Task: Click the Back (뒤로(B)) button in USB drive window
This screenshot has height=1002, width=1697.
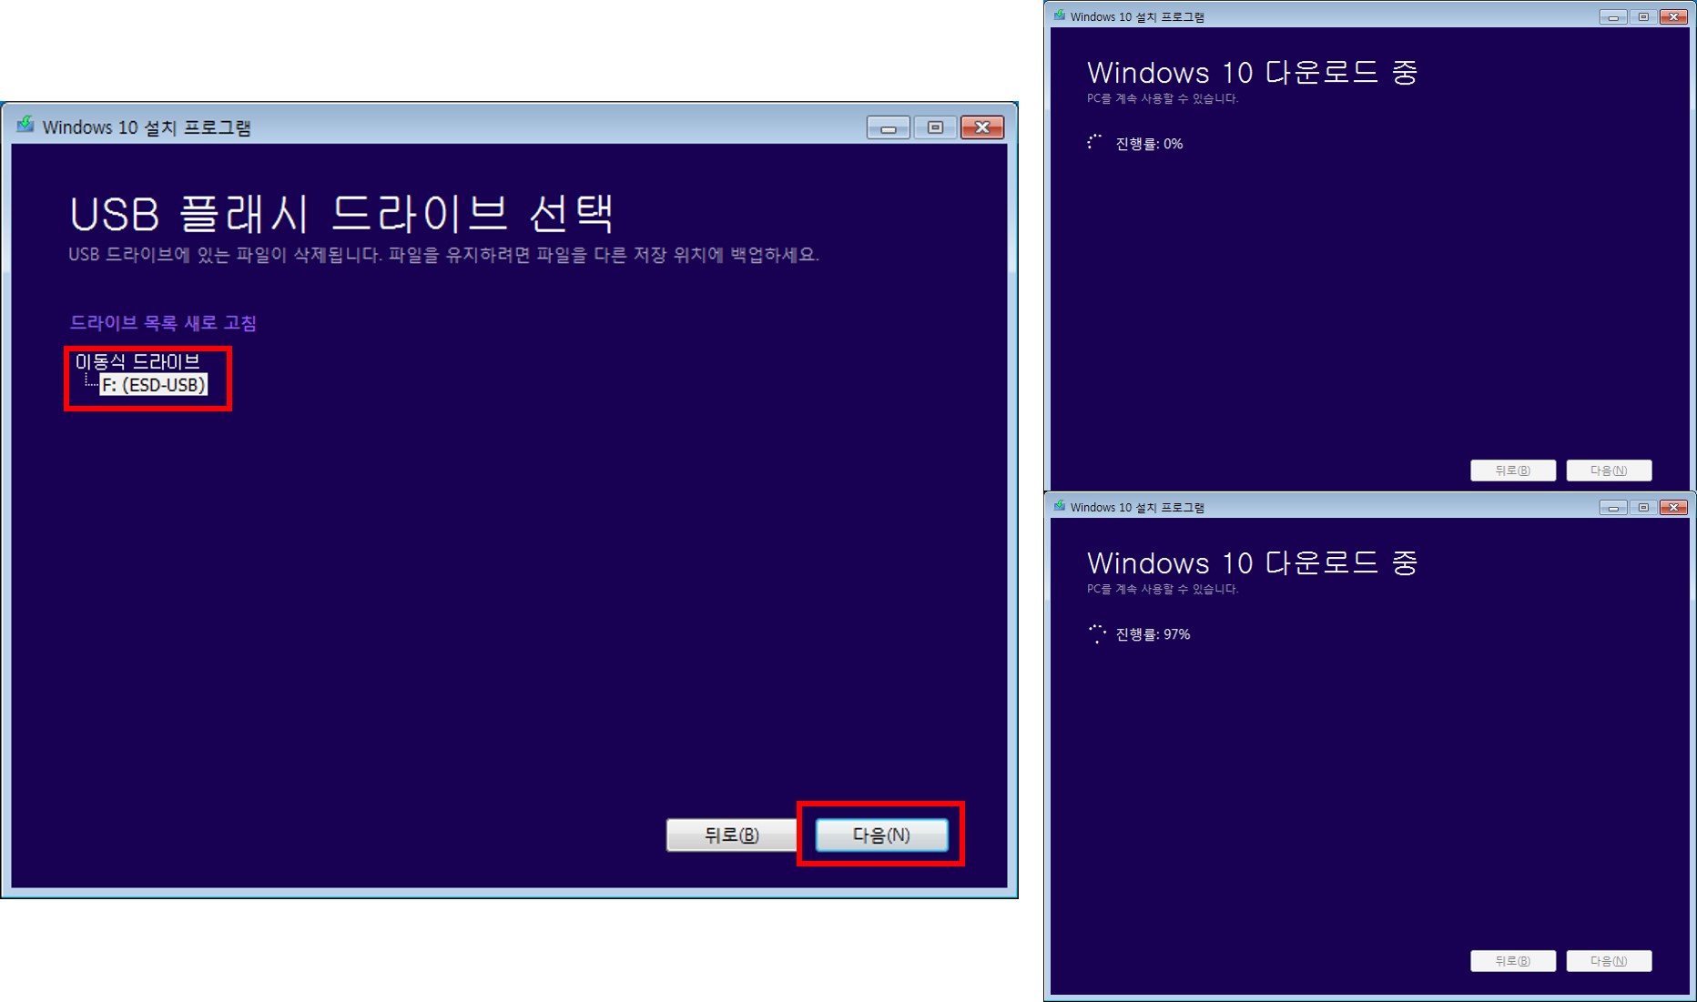Action: click(x=731, y=835)
